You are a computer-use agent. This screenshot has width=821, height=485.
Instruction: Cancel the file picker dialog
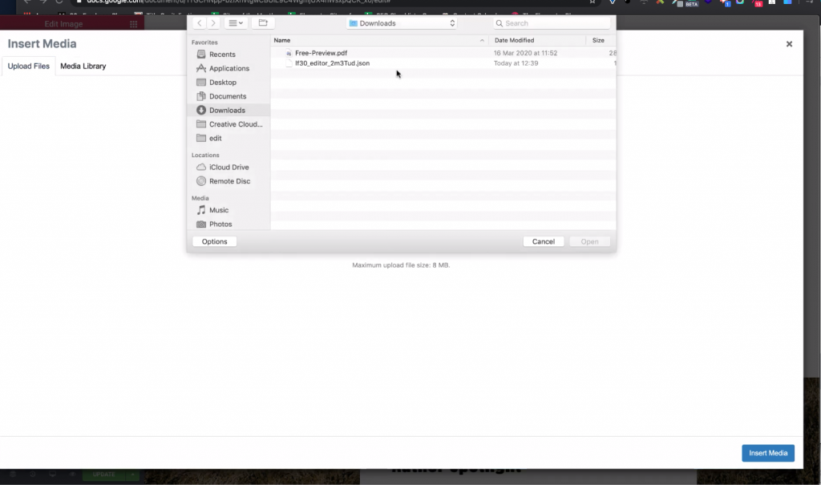coord(544,241)
